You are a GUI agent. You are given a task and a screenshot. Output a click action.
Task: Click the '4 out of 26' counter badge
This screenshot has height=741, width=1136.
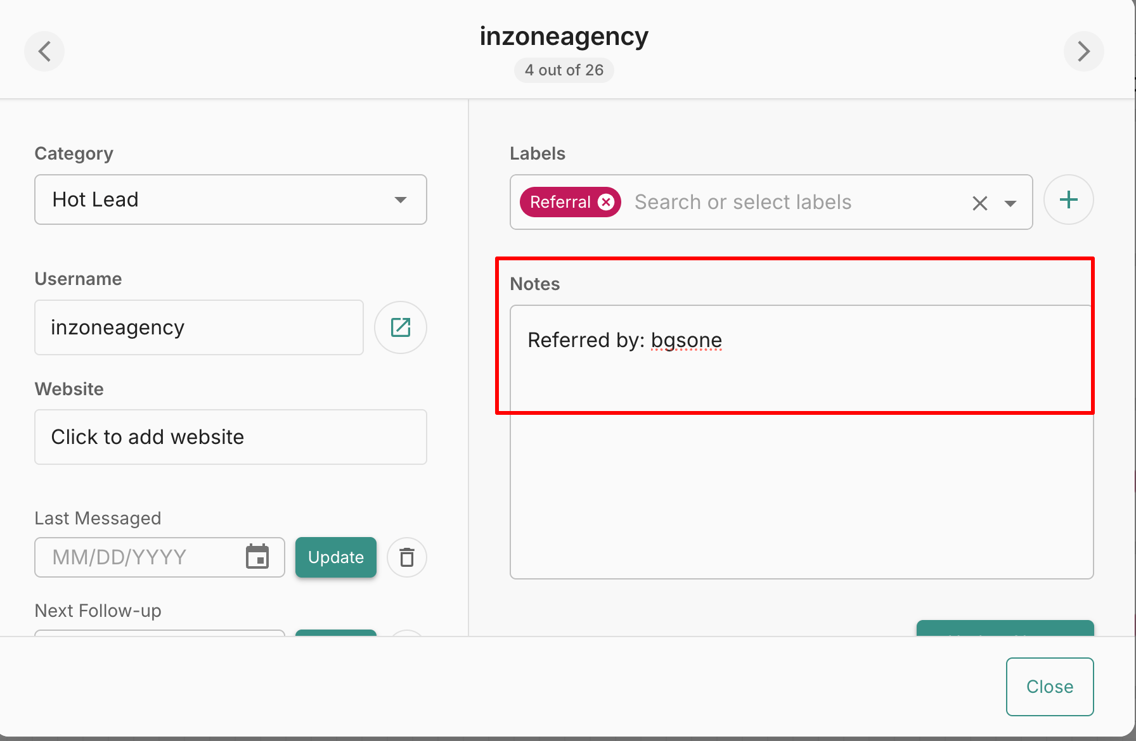point(564,70)
